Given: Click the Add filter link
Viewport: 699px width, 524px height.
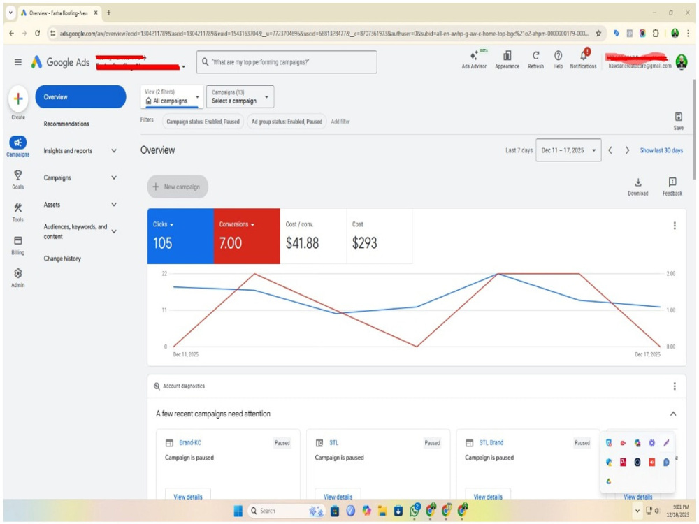Looking at the screenshot, I should pos(340,121).
